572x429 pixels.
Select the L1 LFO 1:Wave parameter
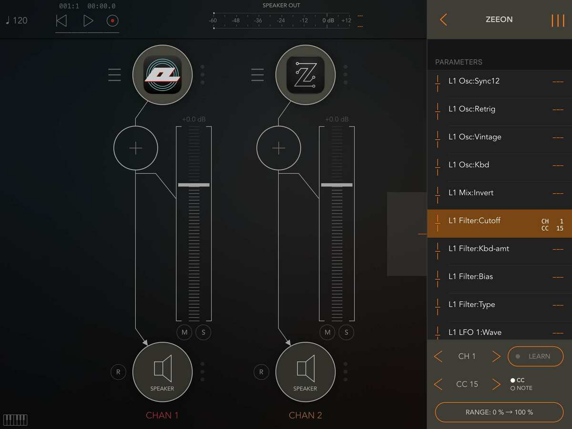coord(500,331)
